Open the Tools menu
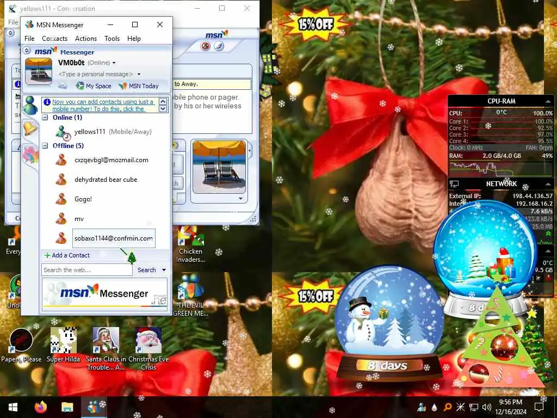The height and width of the screenshot is (418, 557). coord(112,39)
